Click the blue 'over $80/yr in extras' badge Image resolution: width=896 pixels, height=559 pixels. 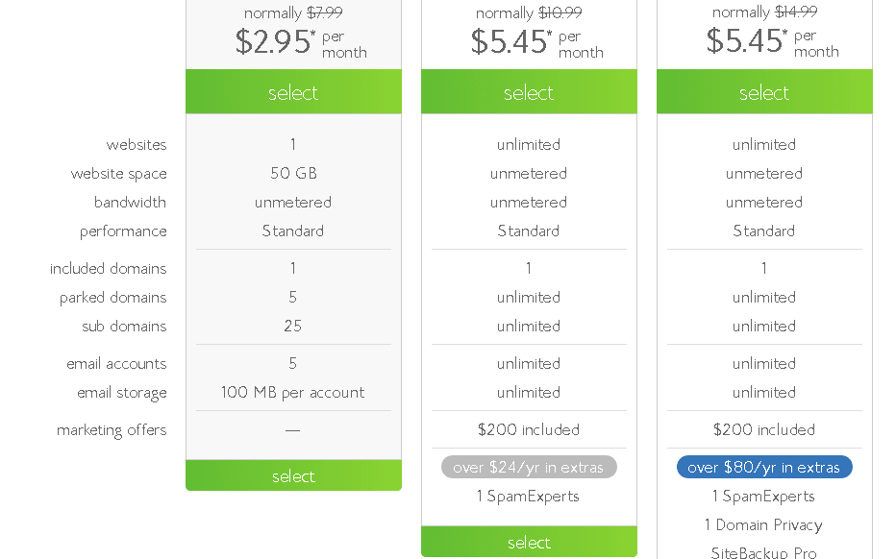[x=764, y=468]
